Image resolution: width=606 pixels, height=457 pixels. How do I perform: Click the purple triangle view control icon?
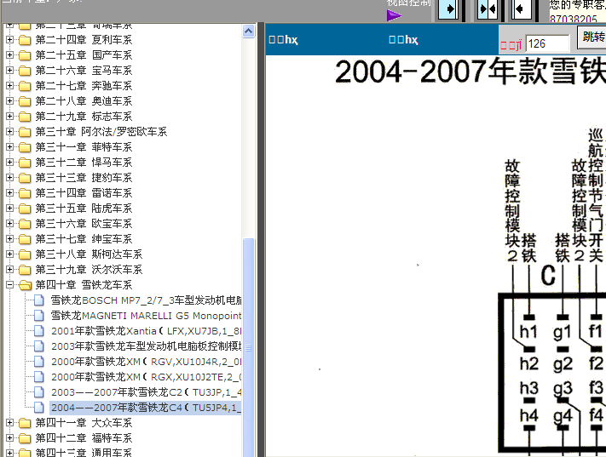394,15
